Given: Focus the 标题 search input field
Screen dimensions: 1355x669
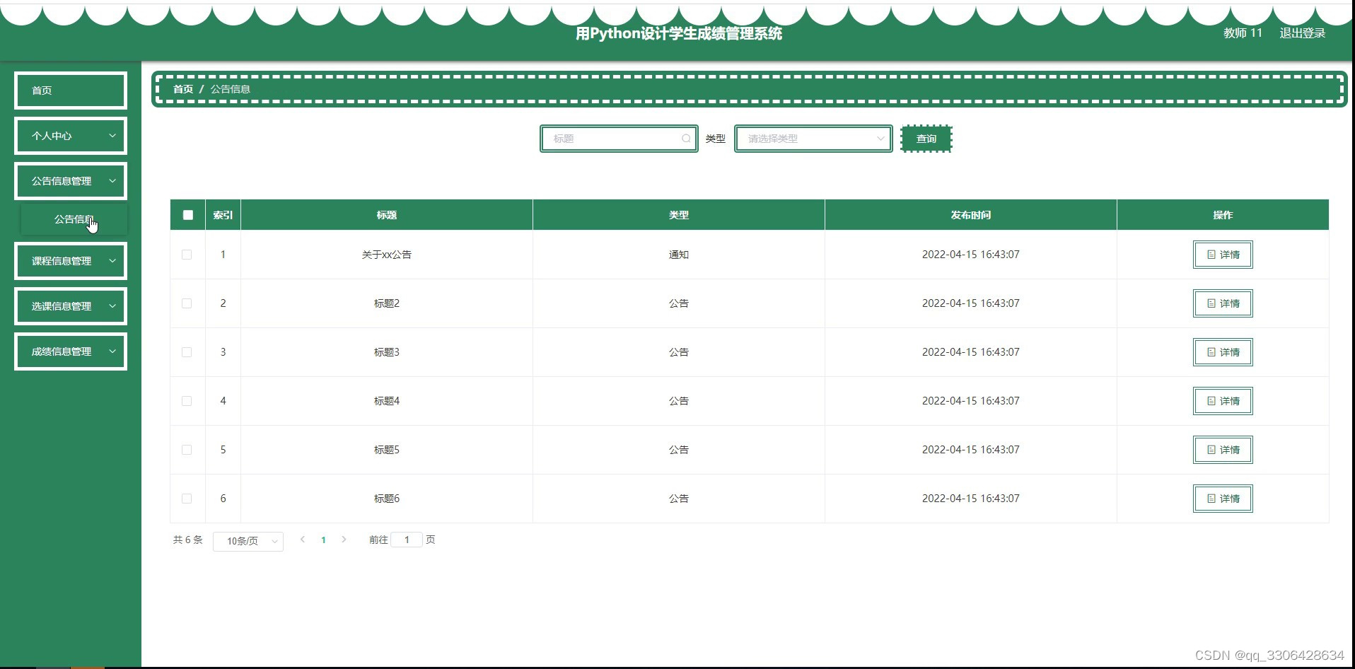Looking at the screenshot, I should point(619,139).
